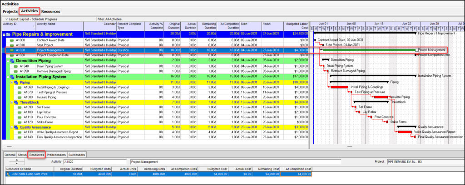This screenshot has height=185, width=465.
Task: Click the activity icon for A1010
Action: pos(12,45)
